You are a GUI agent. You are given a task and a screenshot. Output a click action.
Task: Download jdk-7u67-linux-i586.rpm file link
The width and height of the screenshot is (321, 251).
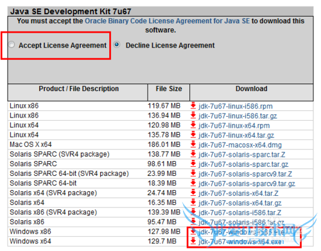(236, 106)
